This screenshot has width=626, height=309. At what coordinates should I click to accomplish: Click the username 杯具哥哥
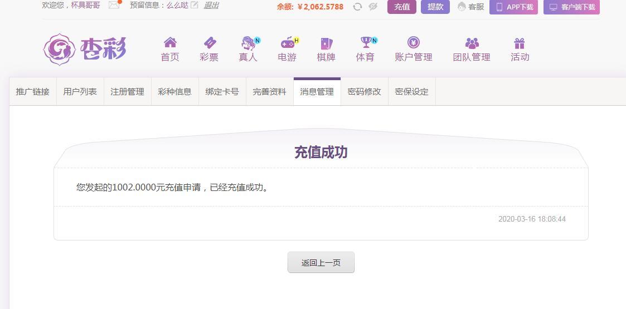pos(85,5)
